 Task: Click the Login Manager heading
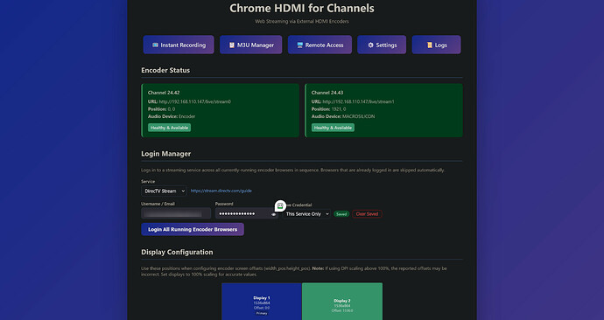coord(166,154)
